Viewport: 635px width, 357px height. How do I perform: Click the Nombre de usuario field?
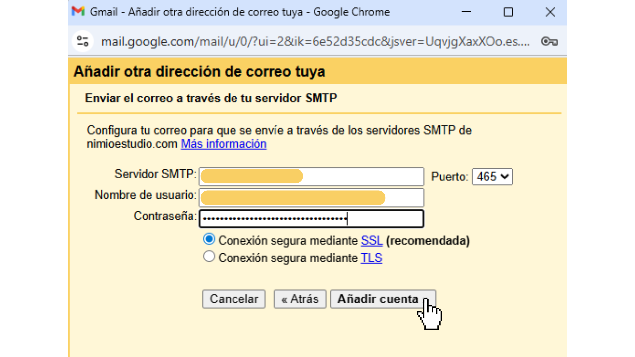pyautogui.click(x=311, y=197)
